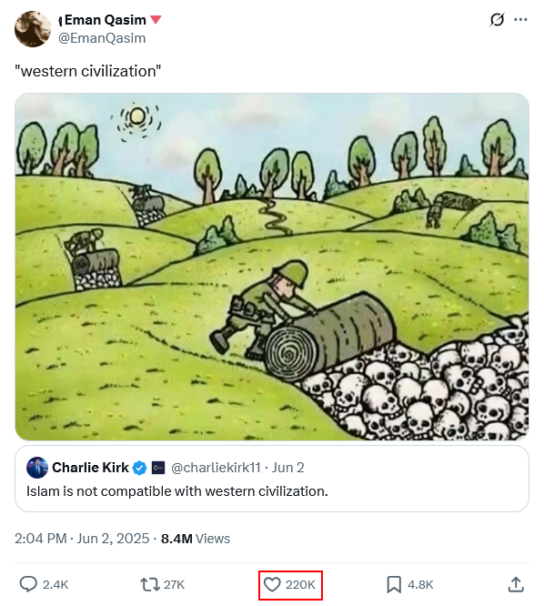Image resolution: width=544 pixels, height=606 pixels.
Task: Click the @charliekirk11 handle
Action: [216, 468]
